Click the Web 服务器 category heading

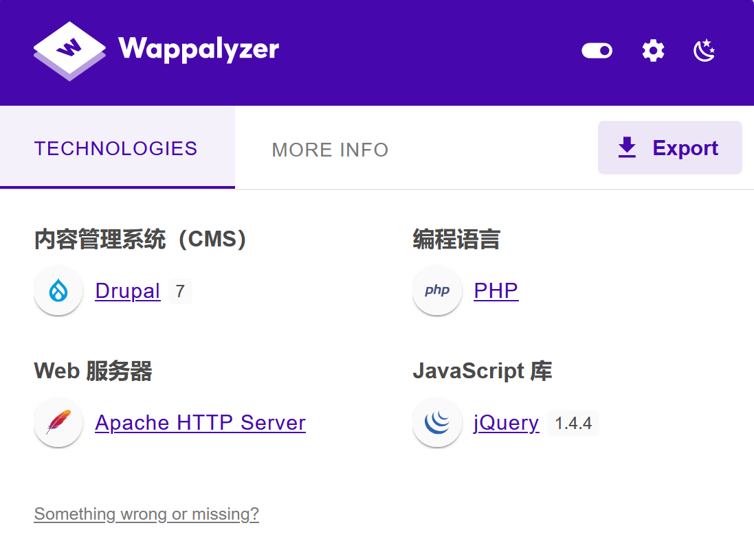click(93, 371)
